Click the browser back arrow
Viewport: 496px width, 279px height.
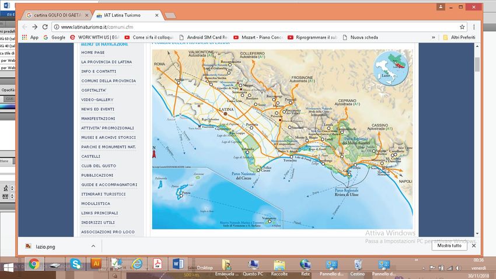click(x=25, y=27)
